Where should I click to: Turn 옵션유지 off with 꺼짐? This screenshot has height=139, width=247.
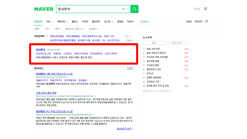(77, 29)
